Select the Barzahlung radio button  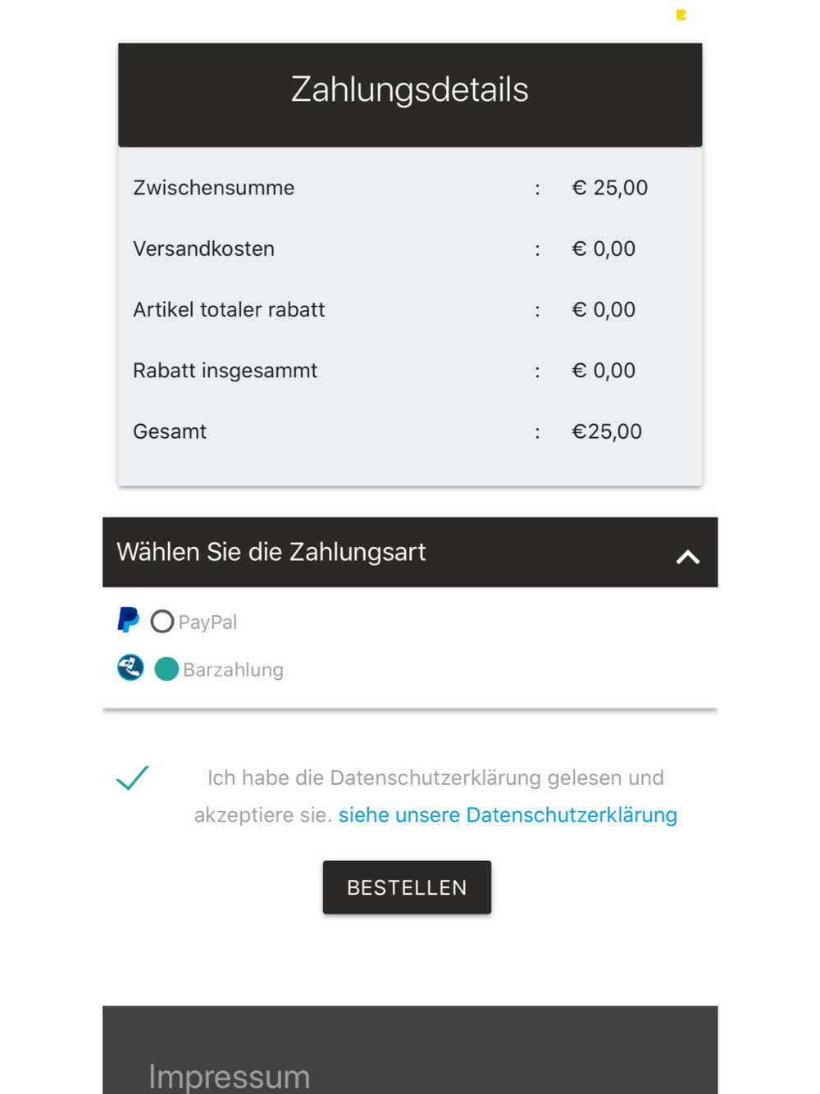coord(166,669)
